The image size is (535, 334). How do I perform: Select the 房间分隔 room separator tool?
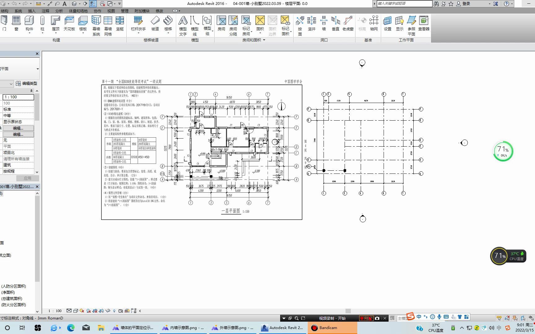[x=233, y=26]
